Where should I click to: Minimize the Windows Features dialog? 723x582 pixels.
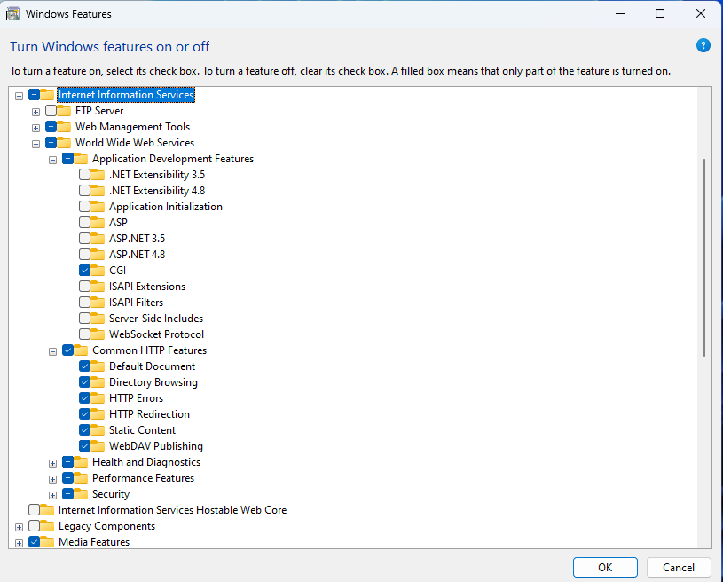[620, 13]
